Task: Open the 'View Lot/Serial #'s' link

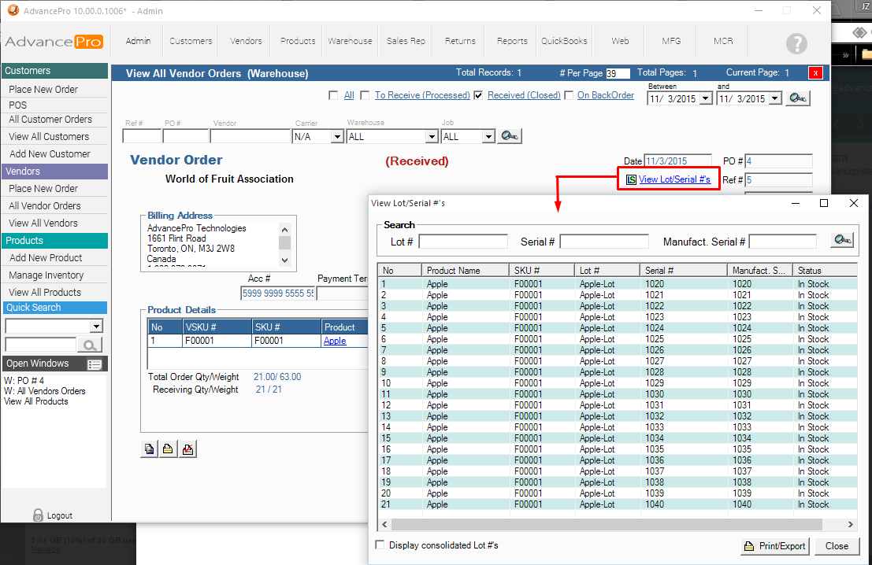Action: (x=674, y=179)
